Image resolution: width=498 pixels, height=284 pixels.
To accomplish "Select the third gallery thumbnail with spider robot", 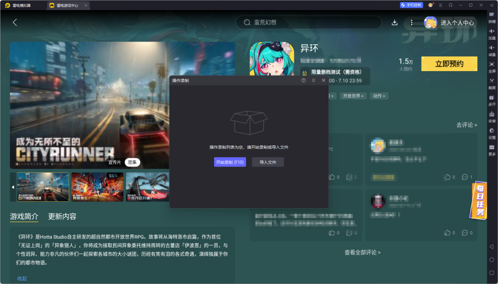I will tap(148, 187).
